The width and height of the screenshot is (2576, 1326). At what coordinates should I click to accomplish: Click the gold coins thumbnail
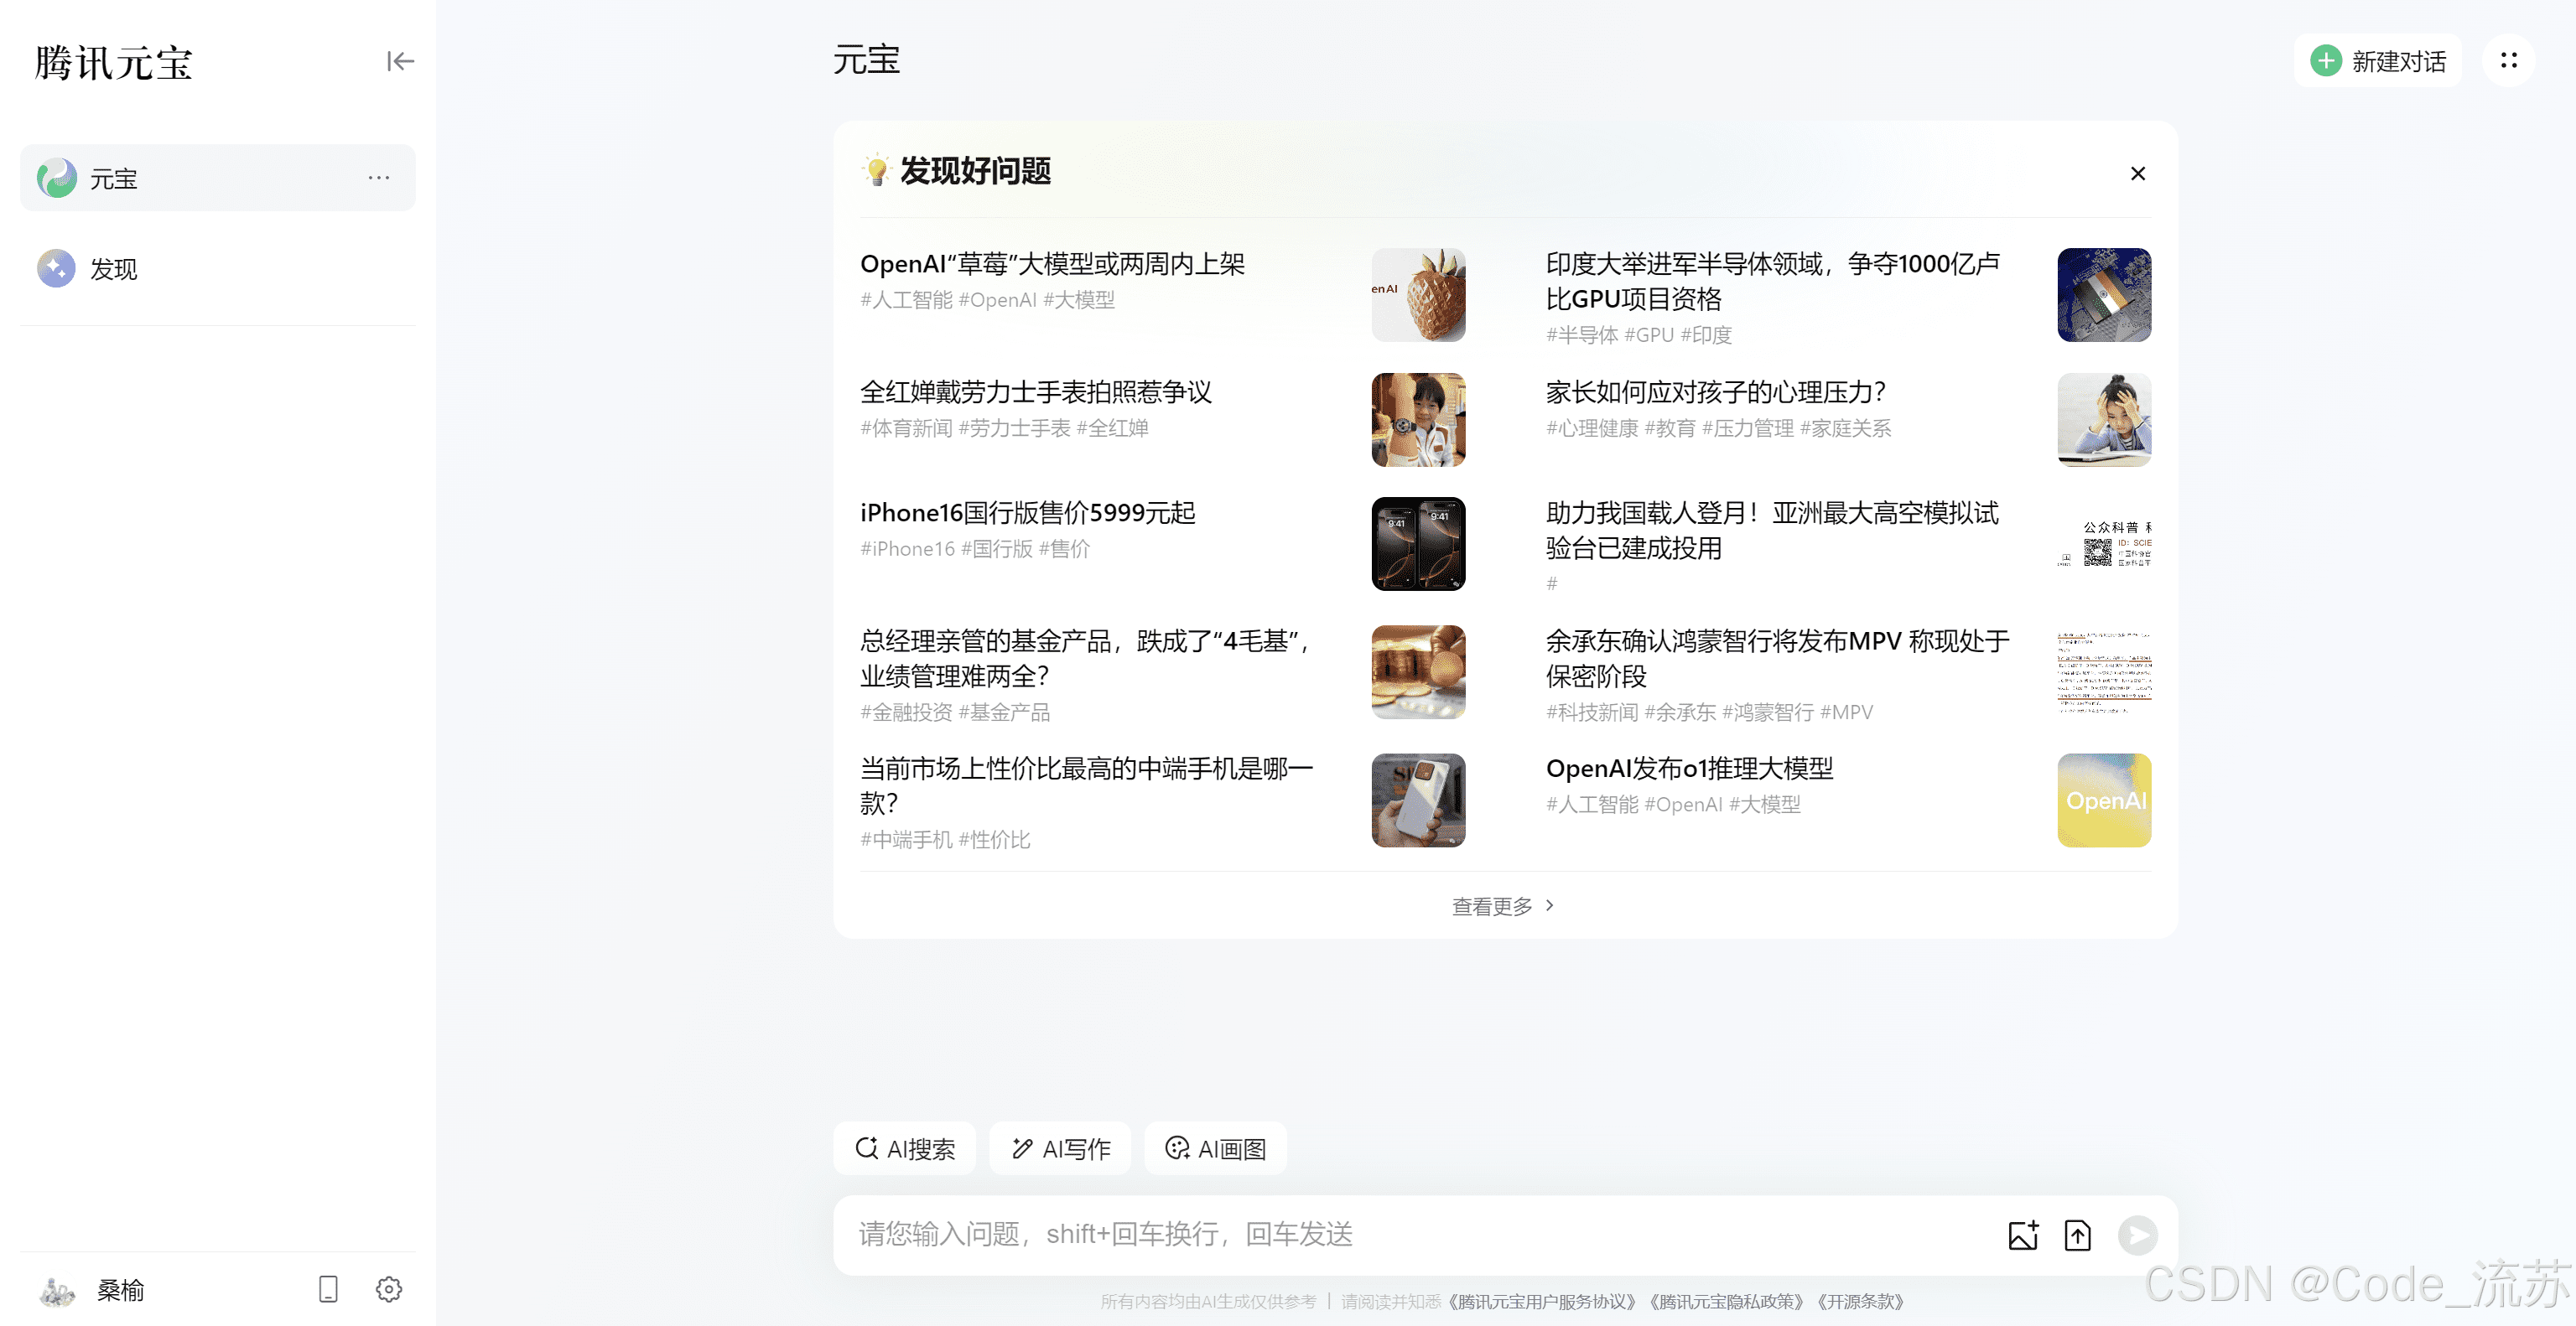pos(1418,671)
